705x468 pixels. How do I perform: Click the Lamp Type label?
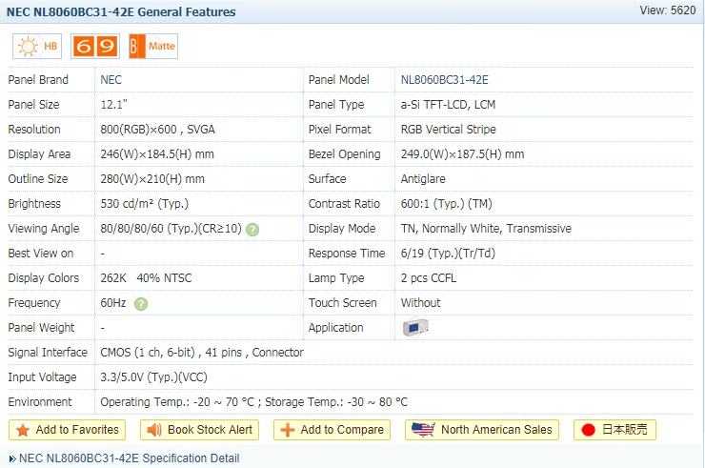336,277
